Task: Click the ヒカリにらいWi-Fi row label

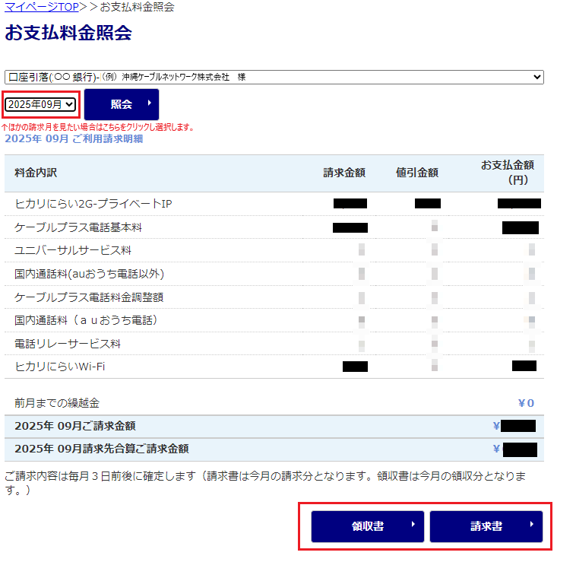Action: [x=60, y=367]
